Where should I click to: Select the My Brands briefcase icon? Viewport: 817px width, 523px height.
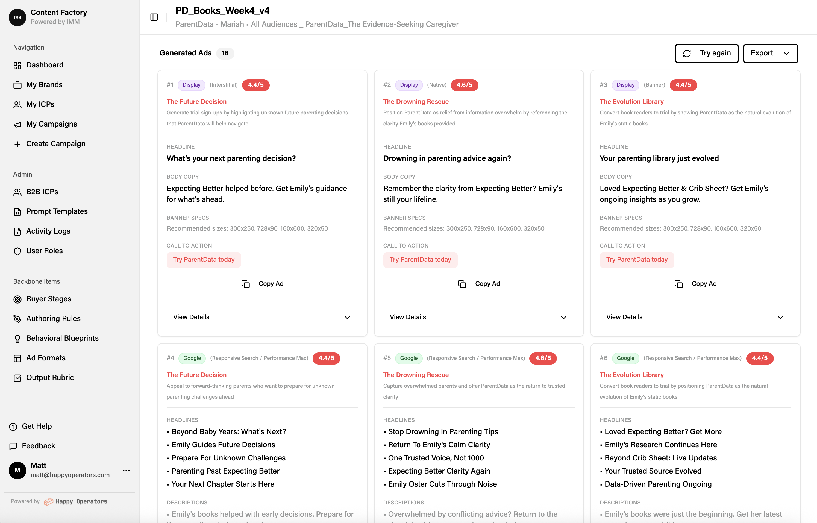tap(18, 84)
